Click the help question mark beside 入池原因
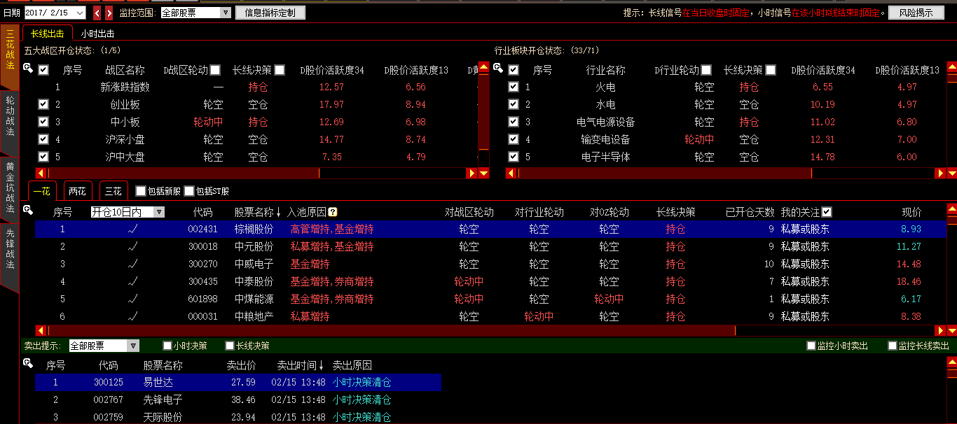This screenshot has height=424, width=957. (x=333, y=212)
